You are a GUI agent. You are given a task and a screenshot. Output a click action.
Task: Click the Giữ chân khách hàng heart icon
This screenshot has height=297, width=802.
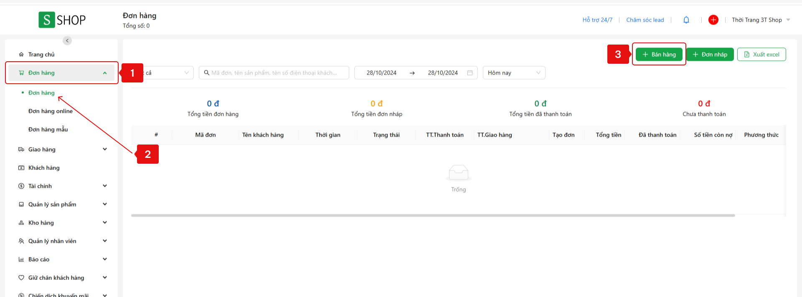tap(21, 278)
